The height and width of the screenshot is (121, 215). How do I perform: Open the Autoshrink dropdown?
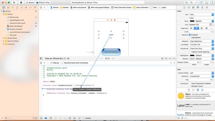(x=201, y=48)
